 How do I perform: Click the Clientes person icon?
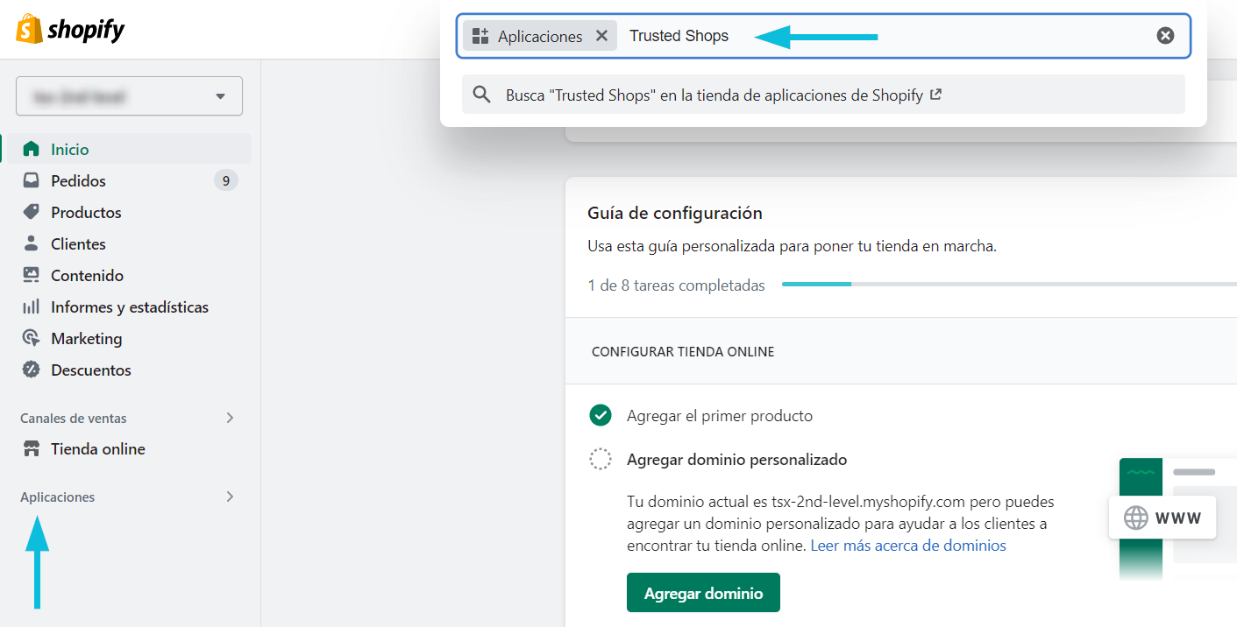tap(32, 243)
